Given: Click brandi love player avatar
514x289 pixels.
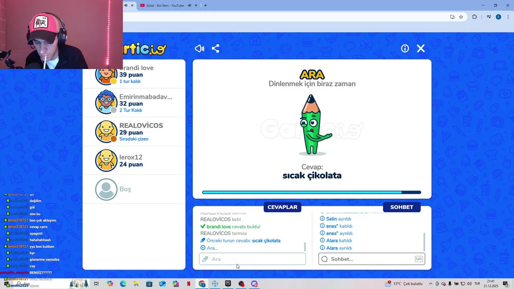Looking at the screenshot, I should click(106, 76).
